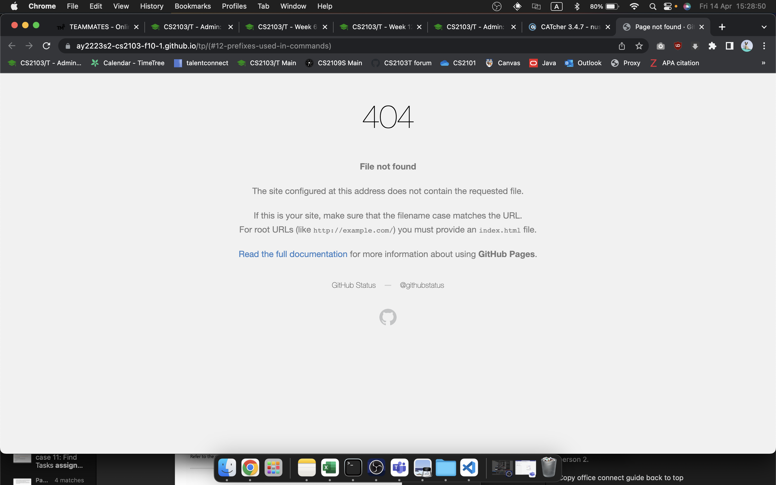
Task: Open the Chrome three-dot menu
Action: click(764, 46)
